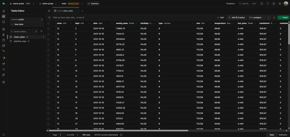Open the AI Assistant diamond icon

click(280, 4)
